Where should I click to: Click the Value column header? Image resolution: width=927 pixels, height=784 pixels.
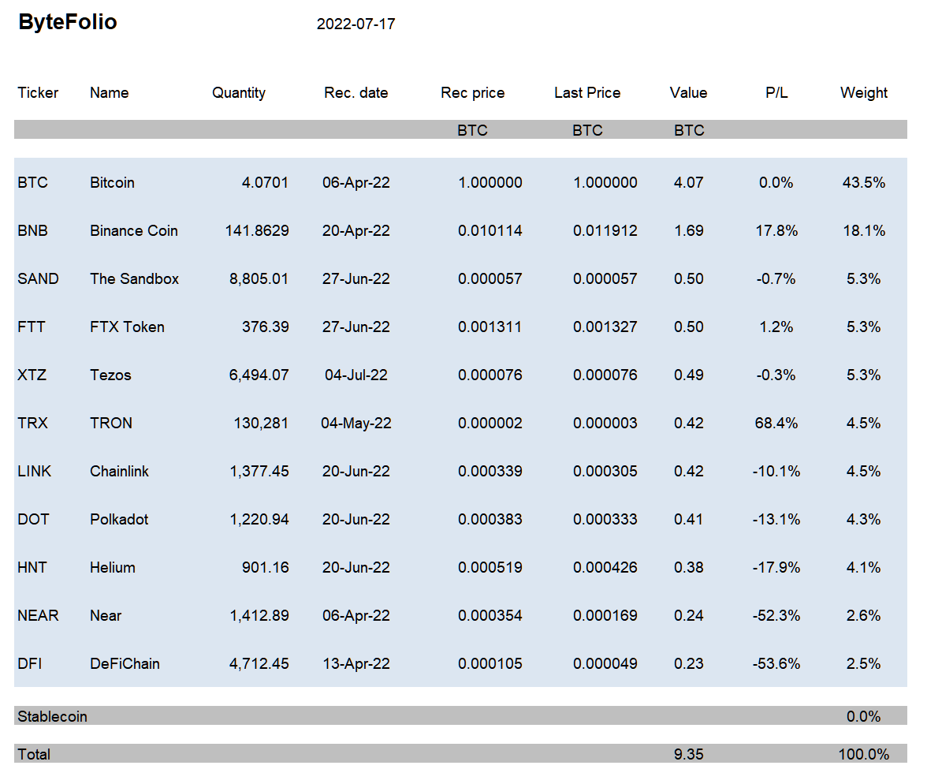pyautogui.click(x=689, y=93)
